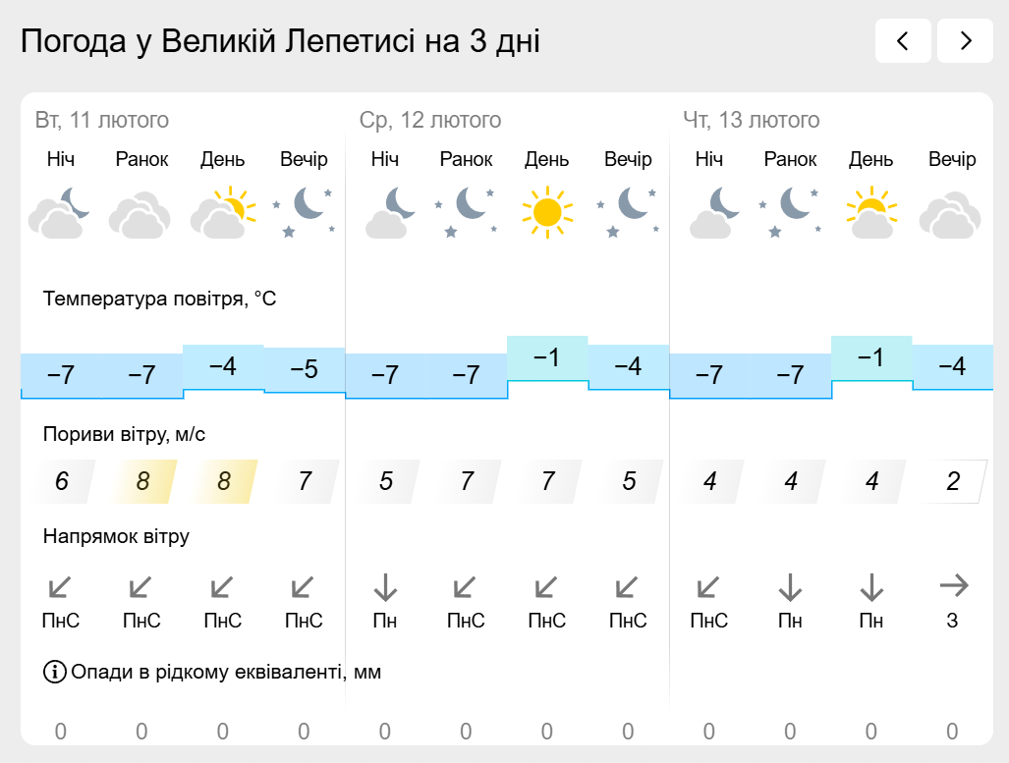
Task: Click the north wind arrow on Wednesday night
Action: (385, 586)
